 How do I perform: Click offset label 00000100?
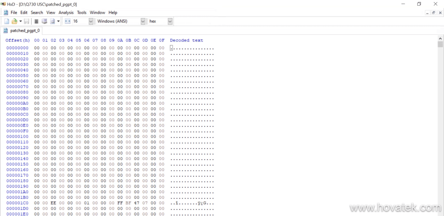click(17, 137)
